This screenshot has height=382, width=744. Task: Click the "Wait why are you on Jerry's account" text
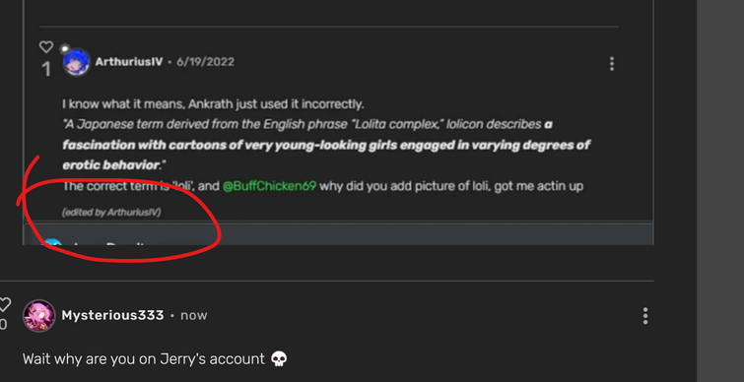[x=143, y=359]
